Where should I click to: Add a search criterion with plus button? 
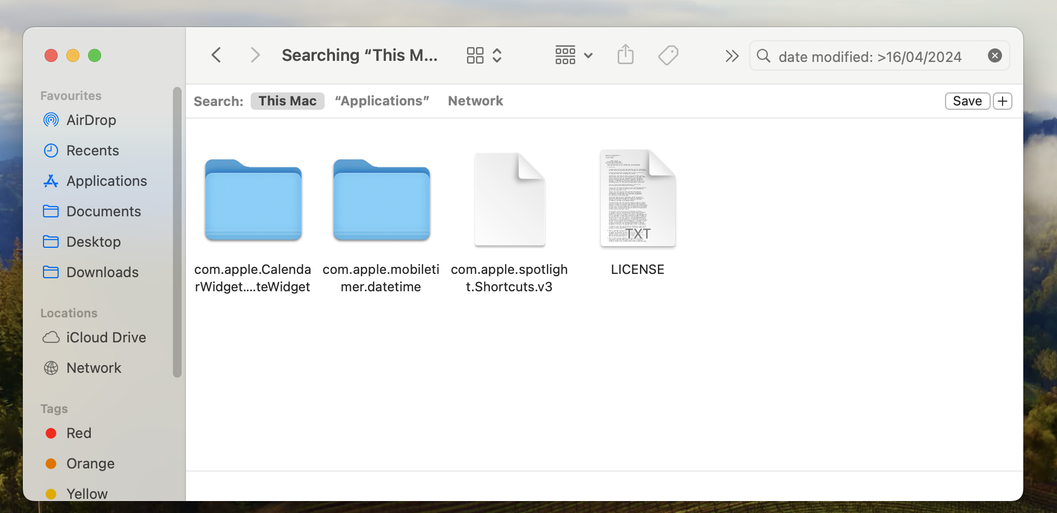click(x=1003, y=101)
